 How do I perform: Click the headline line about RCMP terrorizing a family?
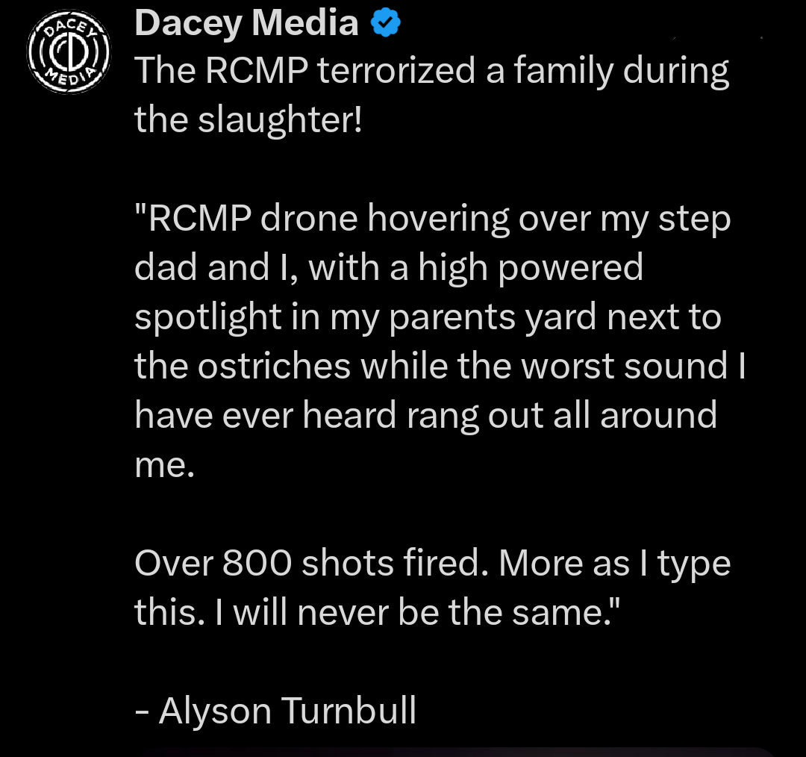coord(431,69)
